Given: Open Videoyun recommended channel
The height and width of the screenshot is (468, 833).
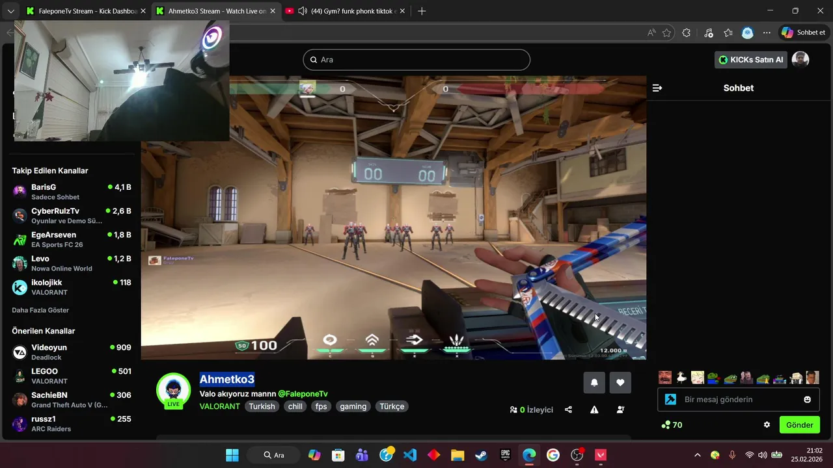Looking at the screenshot, I should coord(72,352).
